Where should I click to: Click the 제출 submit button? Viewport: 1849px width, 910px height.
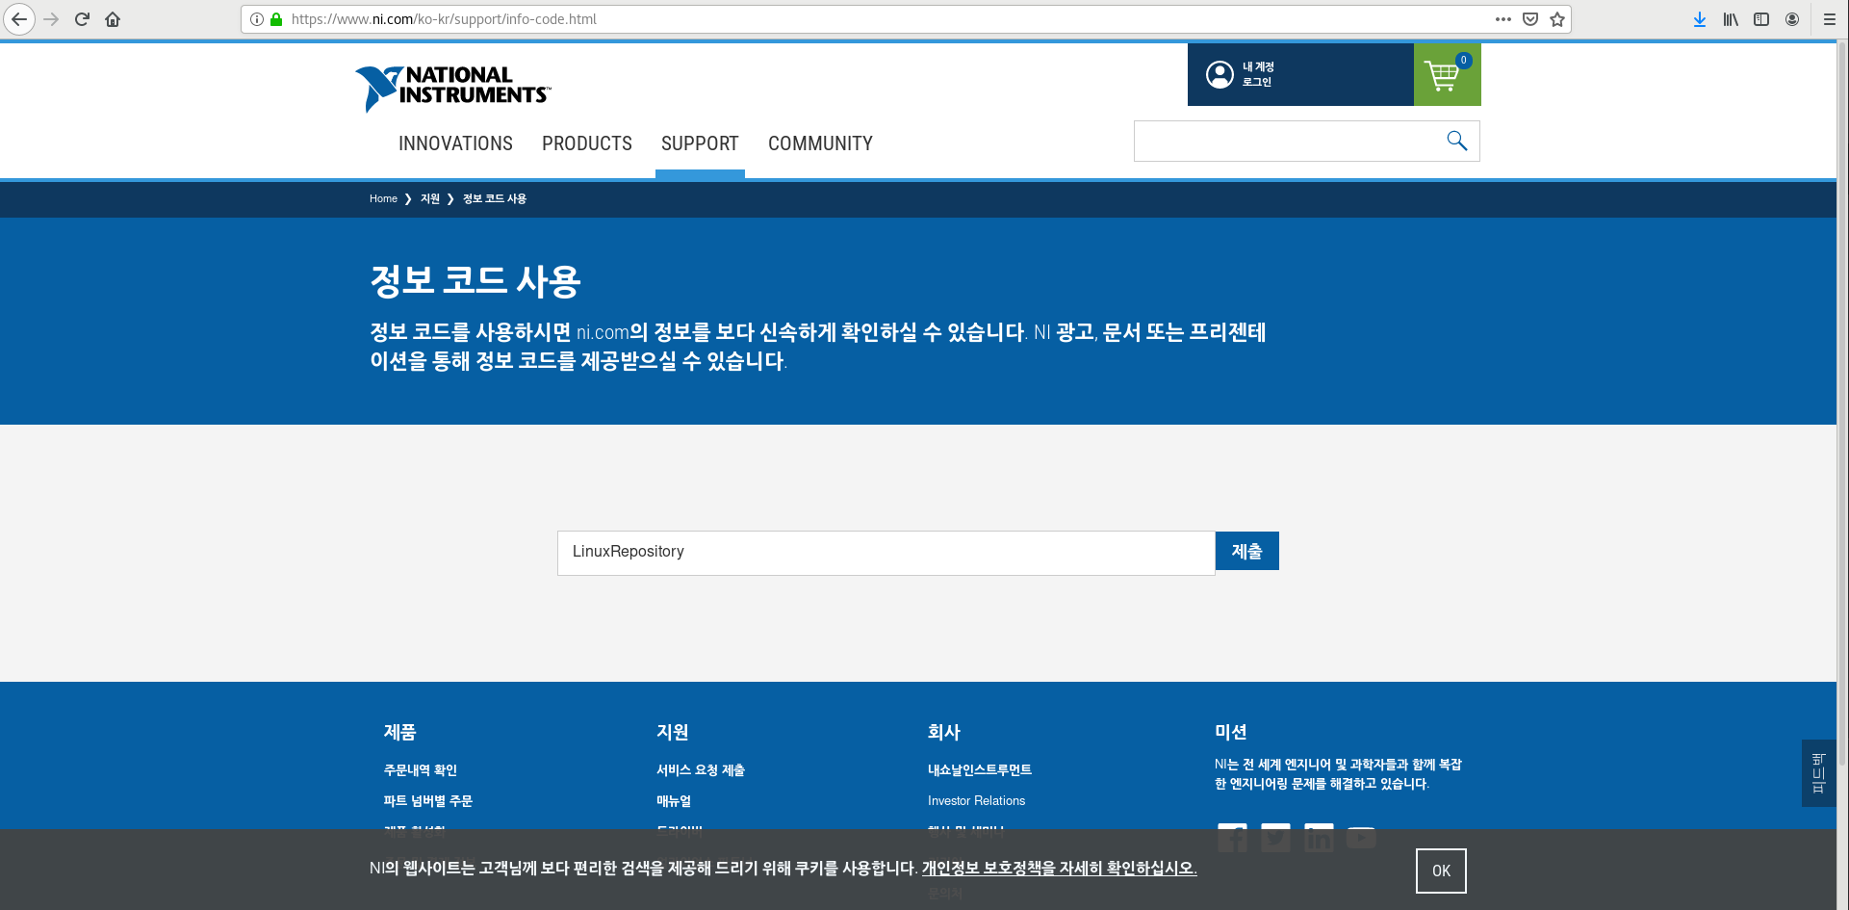1247,551
